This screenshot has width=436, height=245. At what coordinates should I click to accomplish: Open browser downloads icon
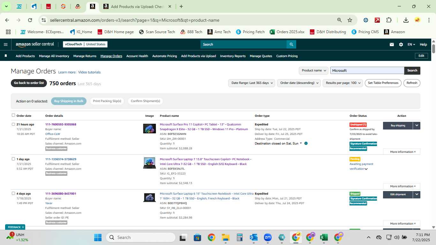(406, 20)
